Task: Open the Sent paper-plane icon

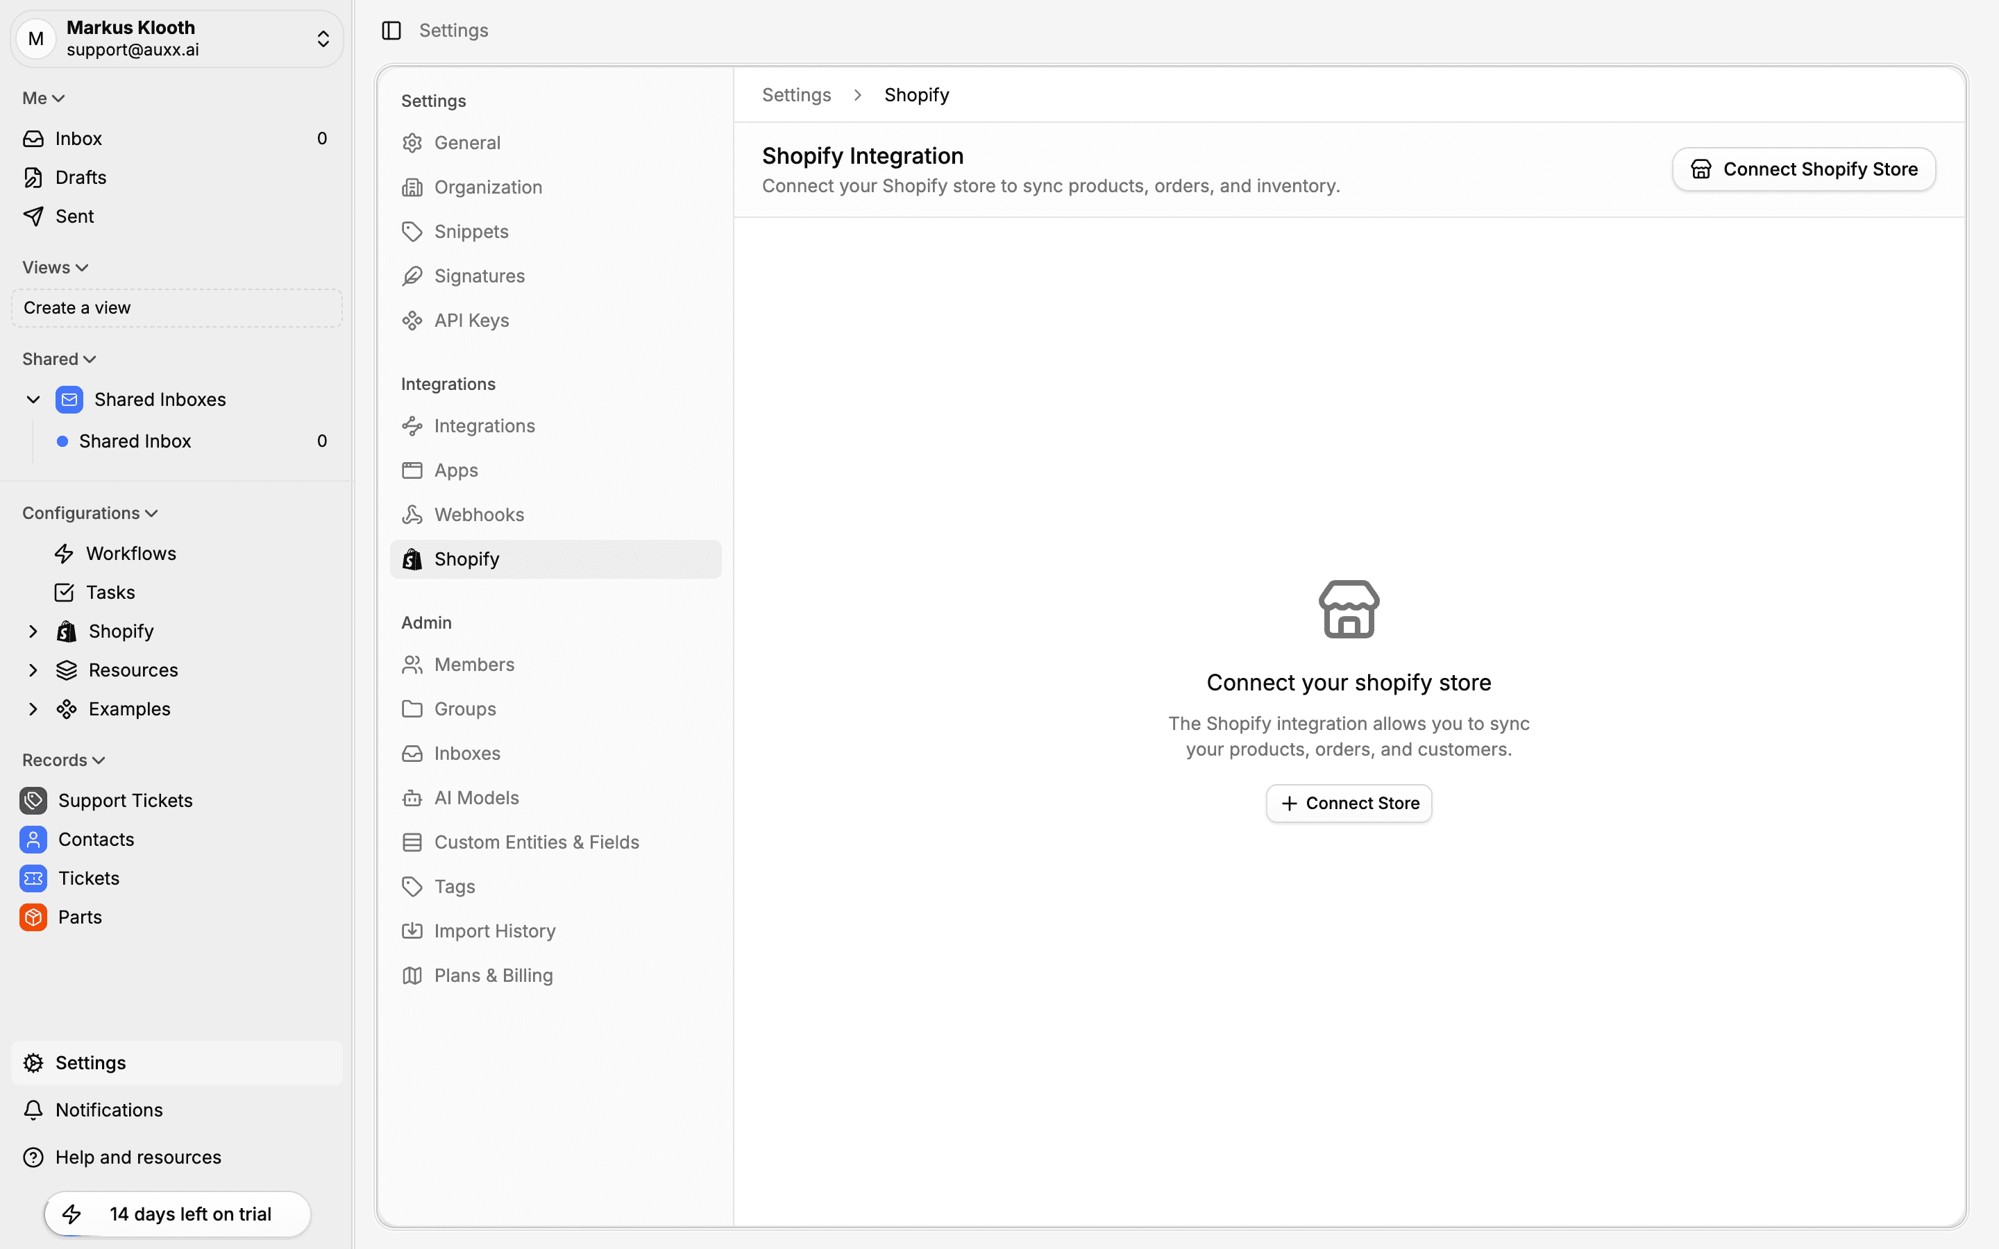Action: (33, 216)
